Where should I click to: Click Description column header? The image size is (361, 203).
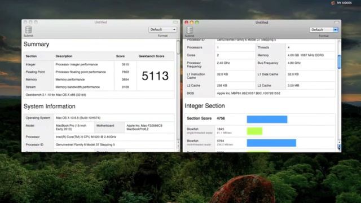click(64, 56)
